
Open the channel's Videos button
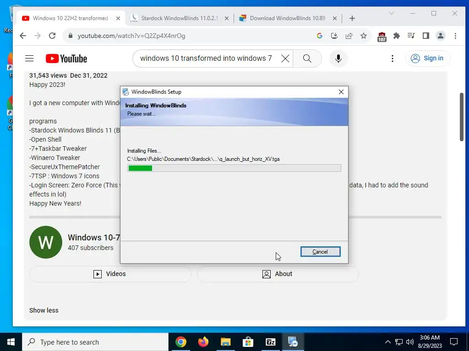coord(110,274)
